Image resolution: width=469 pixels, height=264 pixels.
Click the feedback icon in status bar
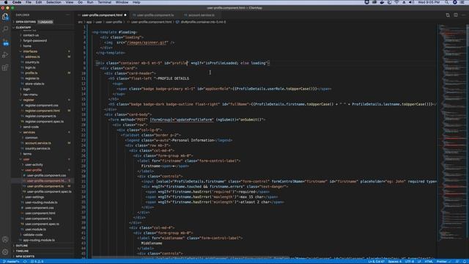point(457,262)
